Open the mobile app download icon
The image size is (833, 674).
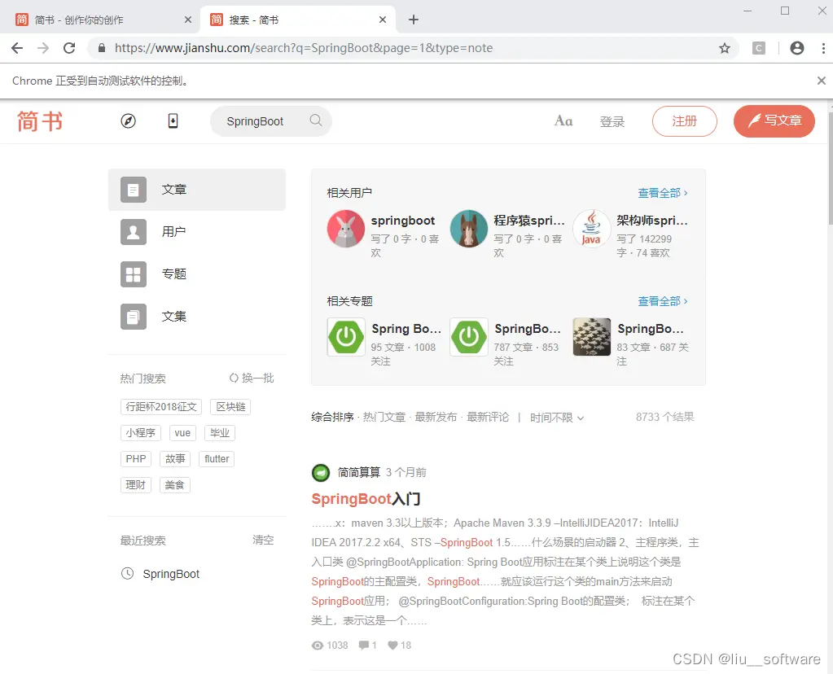click(x=173, y=121)
